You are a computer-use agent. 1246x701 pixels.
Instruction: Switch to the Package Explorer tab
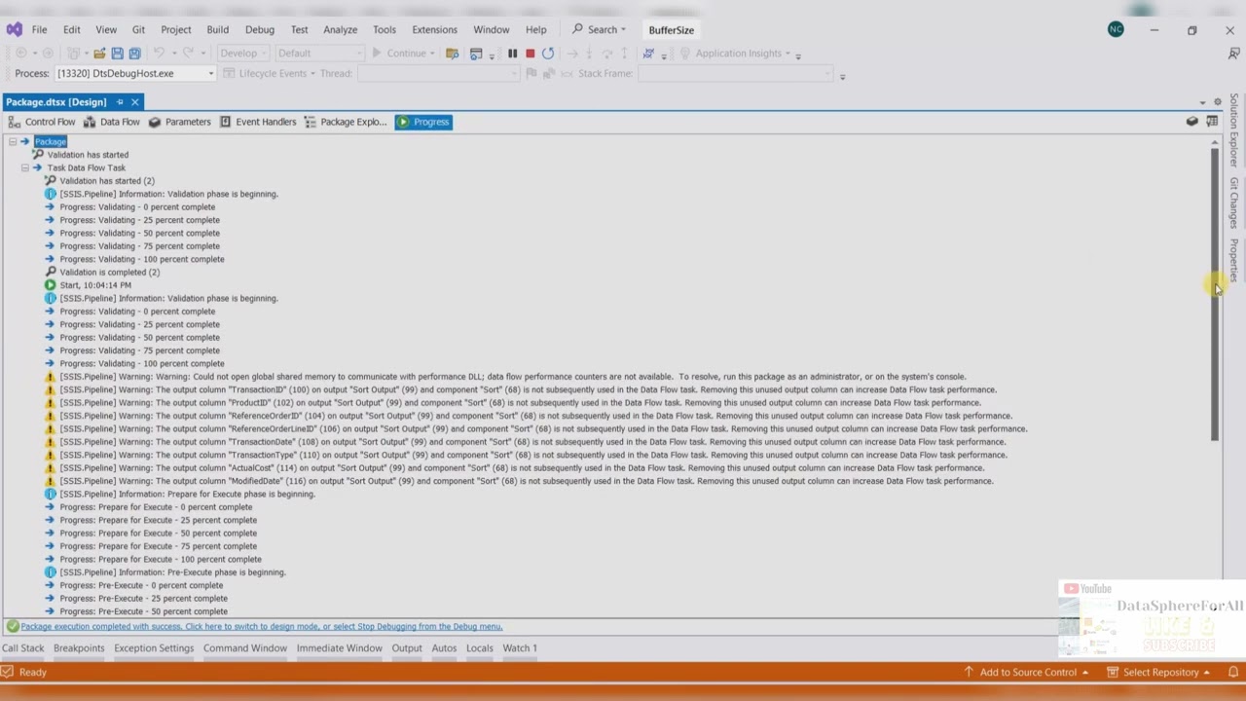coord(346,122)
